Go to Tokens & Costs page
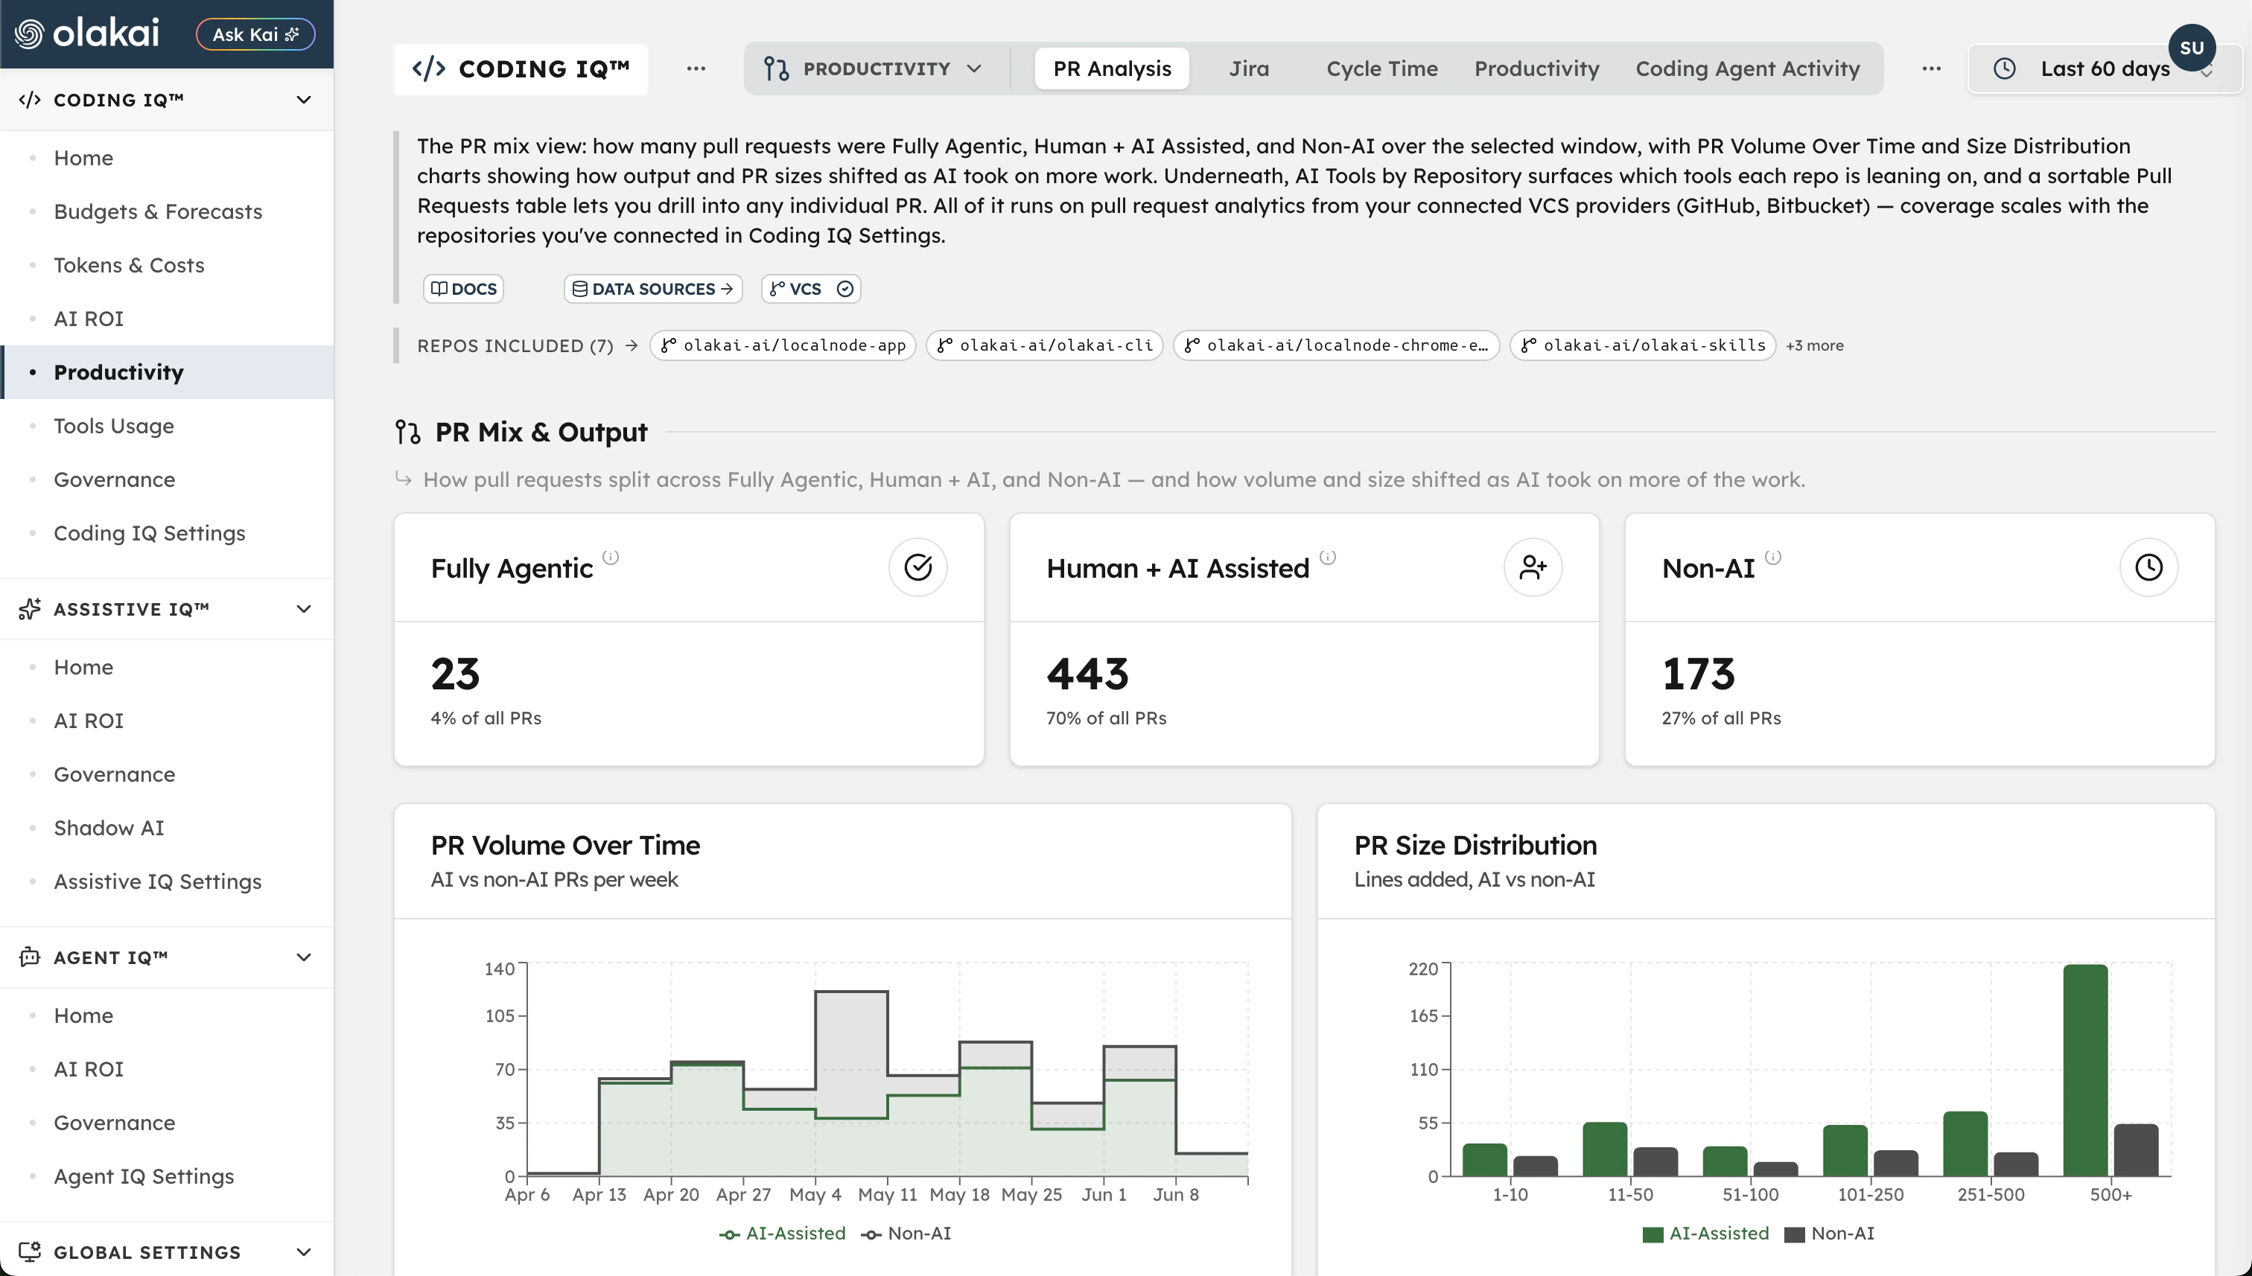The width and height of the screenshot is (2252, 1276). point(129,265)
